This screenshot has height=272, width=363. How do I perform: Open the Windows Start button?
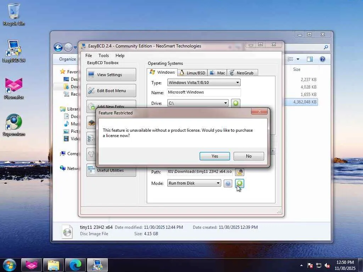(9, 265)
